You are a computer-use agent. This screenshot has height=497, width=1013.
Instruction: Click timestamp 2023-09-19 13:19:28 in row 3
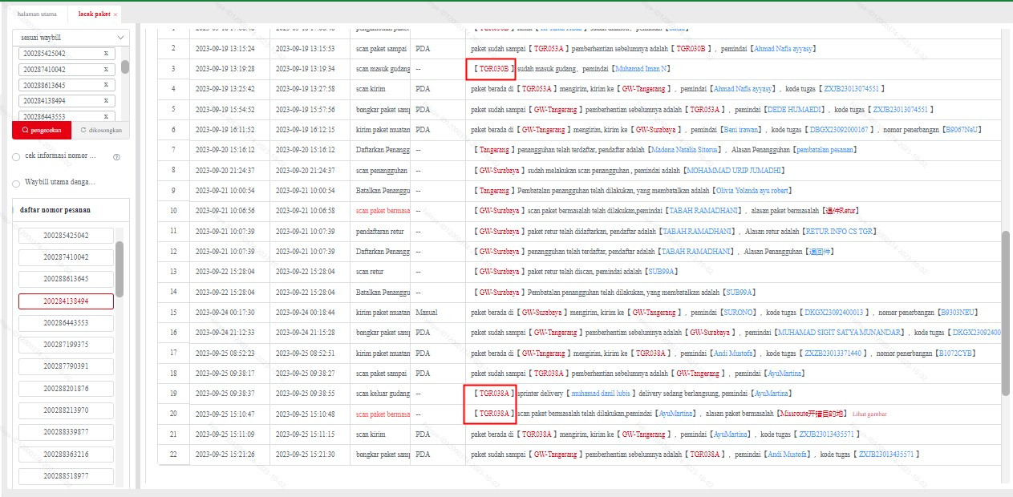[x=225, y=69]
